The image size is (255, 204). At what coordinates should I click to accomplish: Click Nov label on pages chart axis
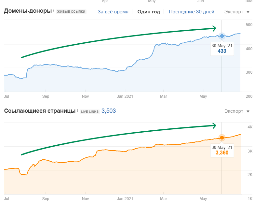[85, 198]
